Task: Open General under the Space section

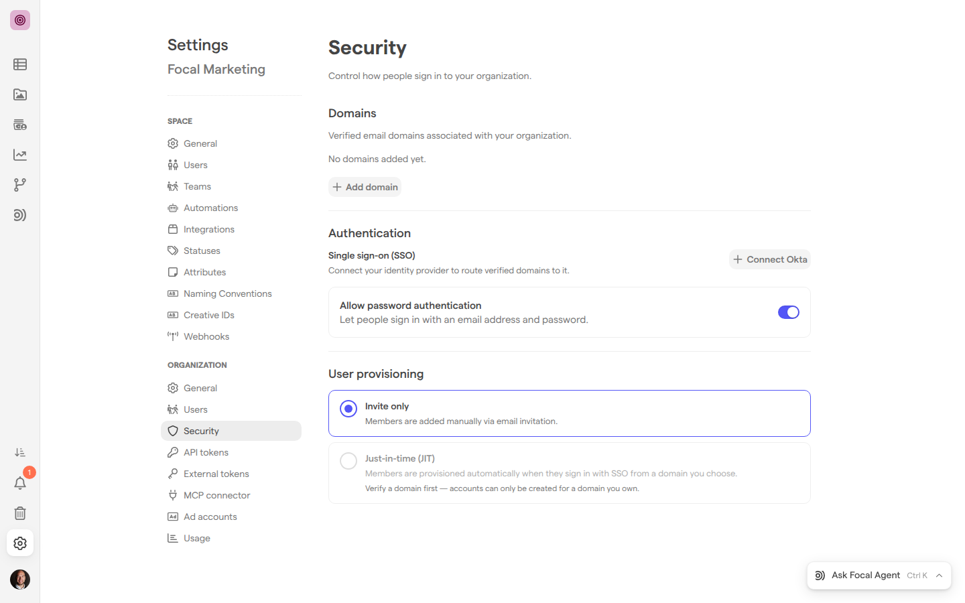Action: 231,143
